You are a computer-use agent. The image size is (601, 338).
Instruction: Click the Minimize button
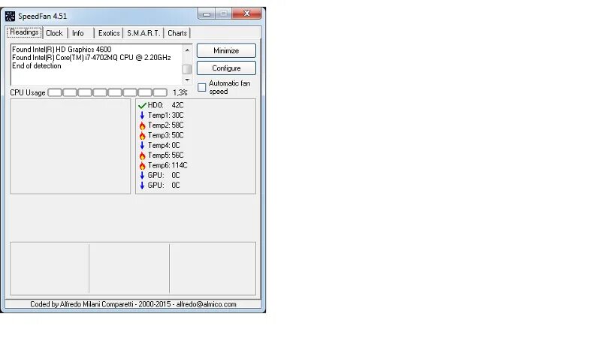pos(226,50)
